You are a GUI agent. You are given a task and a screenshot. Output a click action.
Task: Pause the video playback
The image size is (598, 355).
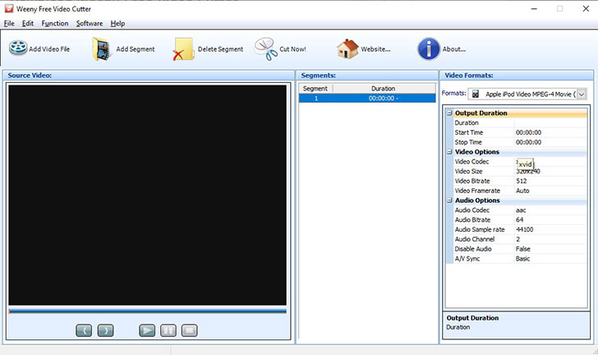[x=168, y=330]
